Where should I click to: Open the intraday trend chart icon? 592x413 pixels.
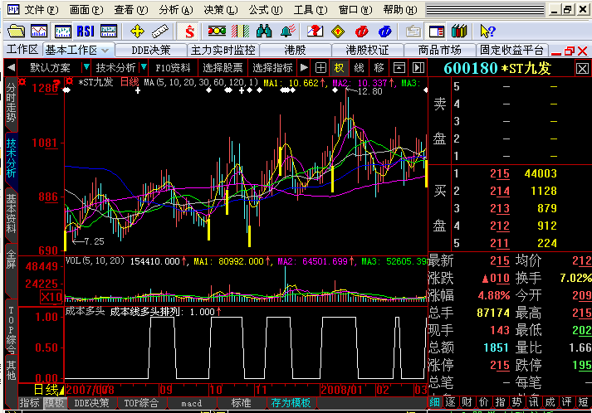(x=39, y=31)
